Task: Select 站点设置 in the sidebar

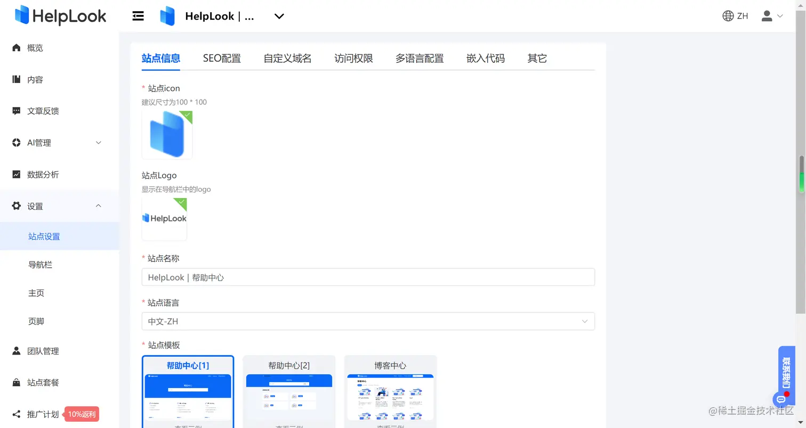Action: (x=60, y=236)
